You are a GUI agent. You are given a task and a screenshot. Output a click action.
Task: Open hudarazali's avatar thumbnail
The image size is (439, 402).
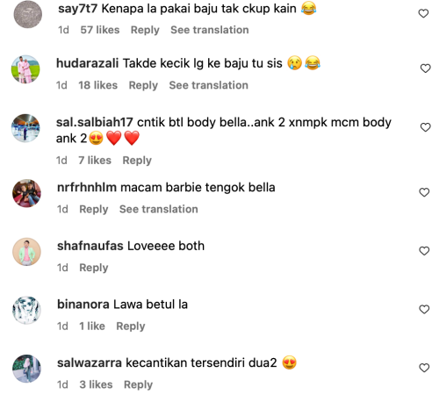click(25, 69)
